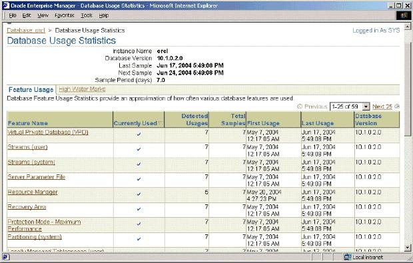Viewport: 413px width, 263px height.
Task: Click checkmark in Partitioning (system) row
Action: click(139, 239)
